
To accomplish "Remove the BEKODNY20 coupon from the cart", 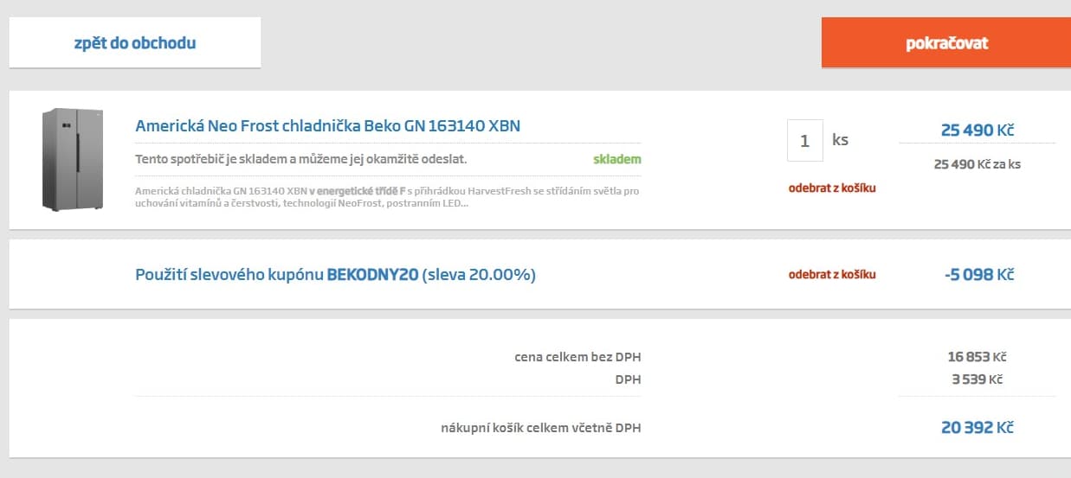I will [832, 274].
